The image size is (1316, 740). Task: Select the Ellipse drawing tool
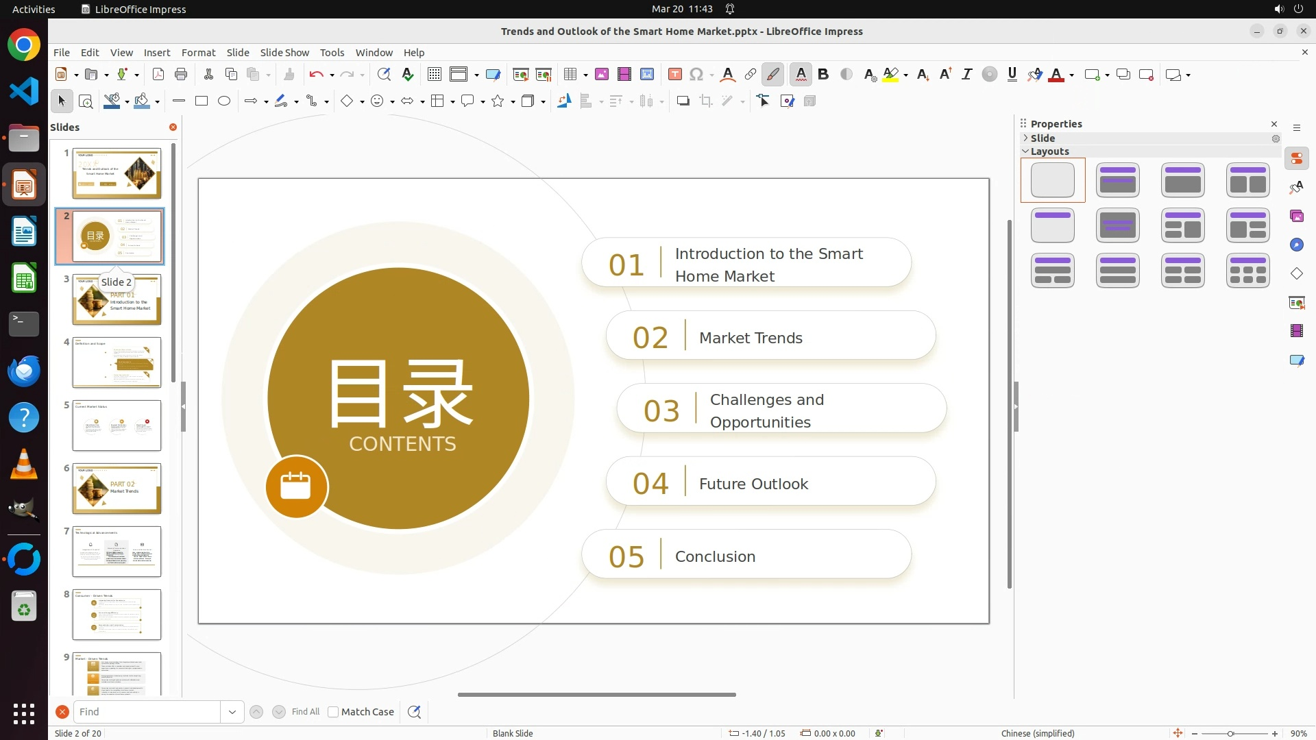tap(224, 101)
